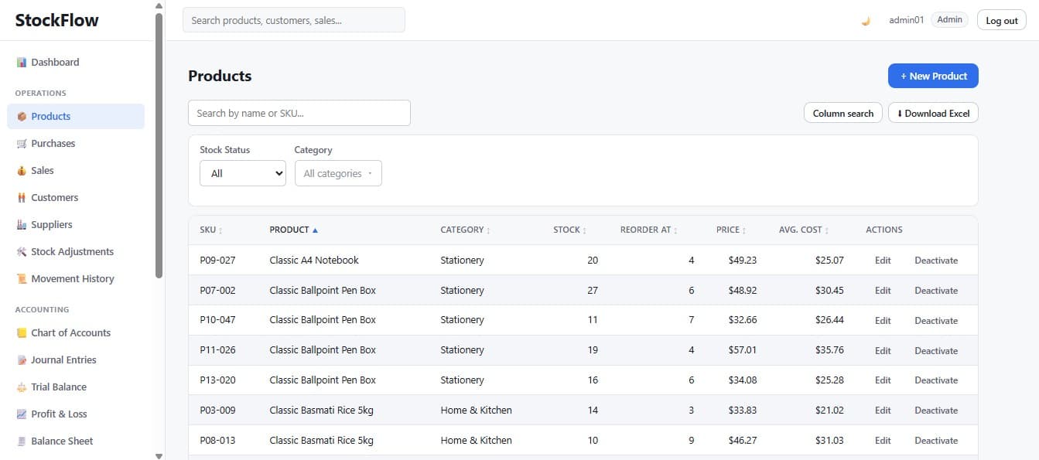Click the Movement History scroll icon
This screenshot has width=1039, height=460.
pyautogui.click(x=22, y=278)
